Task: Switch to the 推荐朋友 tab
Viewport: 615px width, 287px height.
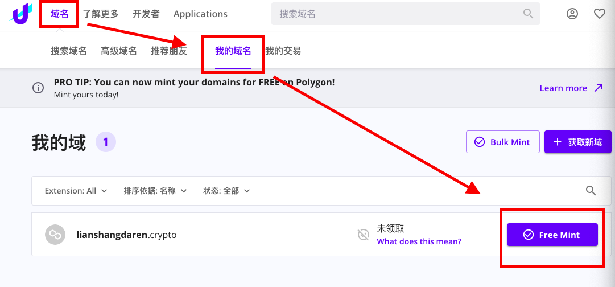Action: click(x=169, y=51)
